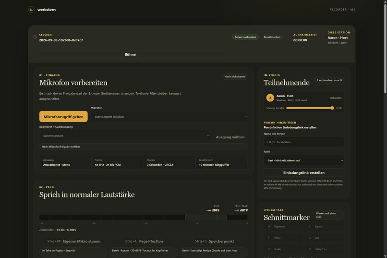This screenshot has height=258, width=387.
Task: Add a Kapitel cut marker
Action: 325,226
